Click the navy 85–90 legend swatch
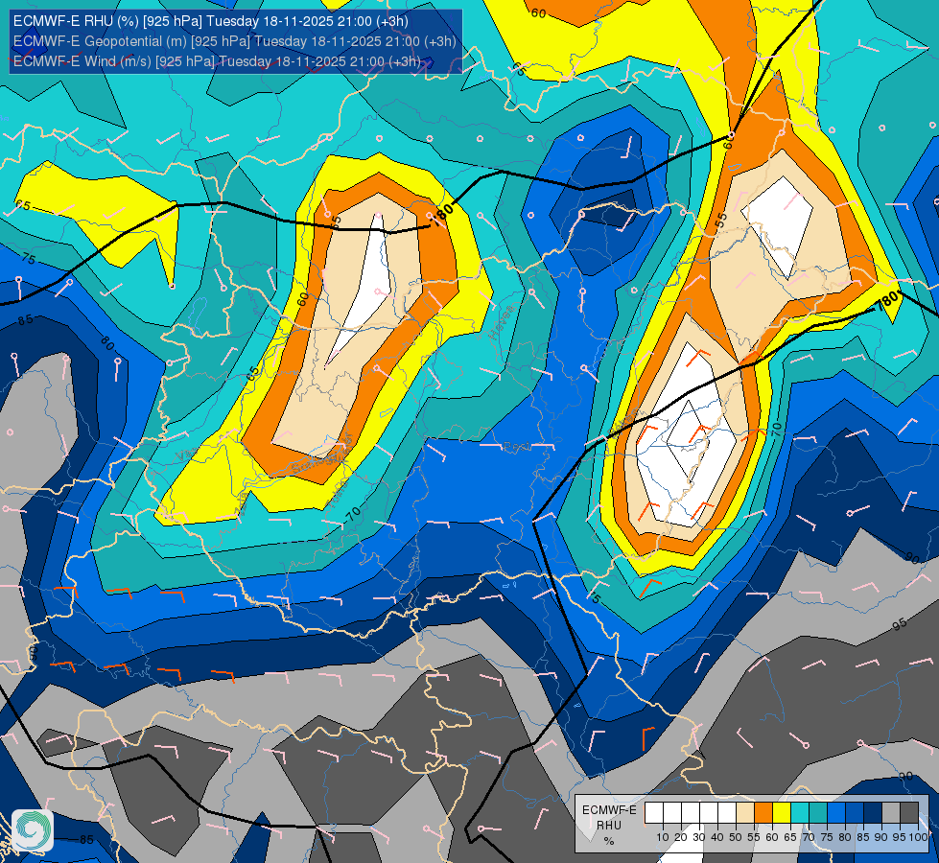The height and width of the screenshot is (863, 939). [873, 812]
